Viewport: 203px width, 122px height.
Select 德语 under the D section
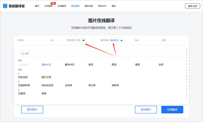(44, 93)
